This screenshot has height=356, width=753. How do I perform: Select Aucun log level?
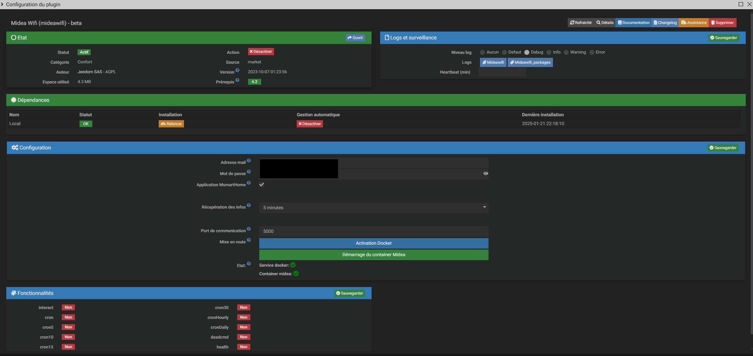click(x=482, y=53)
